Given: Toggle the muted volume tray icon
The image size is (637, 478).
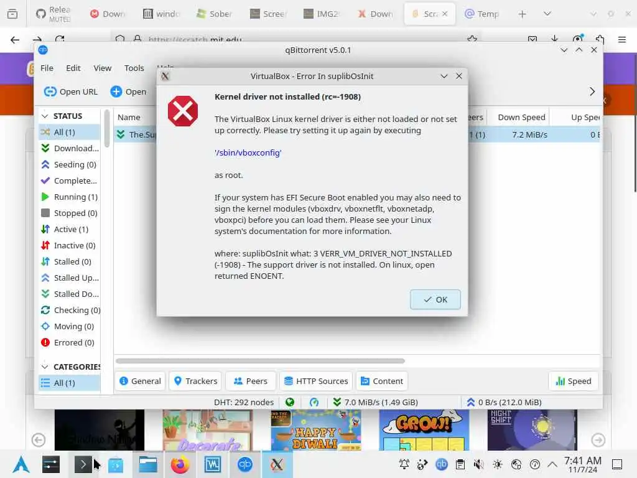Looking at the screenshot, I should (x=479, y=464).
